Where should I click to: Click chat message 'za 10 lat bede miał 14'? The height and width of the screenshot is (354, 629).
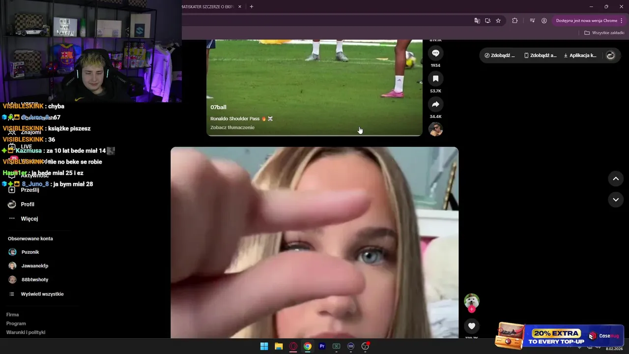pyautogui.click(x=76, y=151)
